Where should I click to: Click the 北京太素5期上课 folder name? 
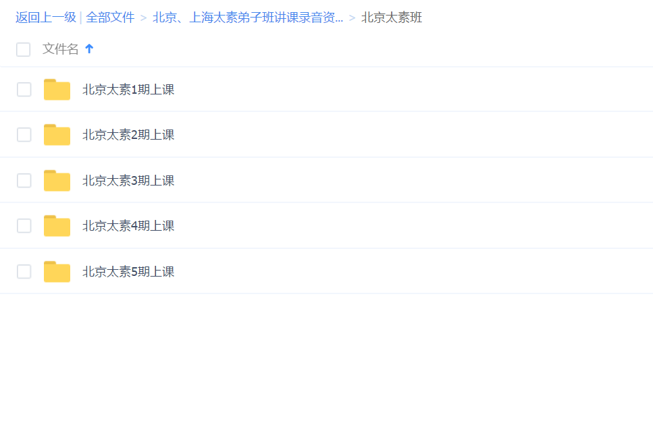[x=128, y=272]
